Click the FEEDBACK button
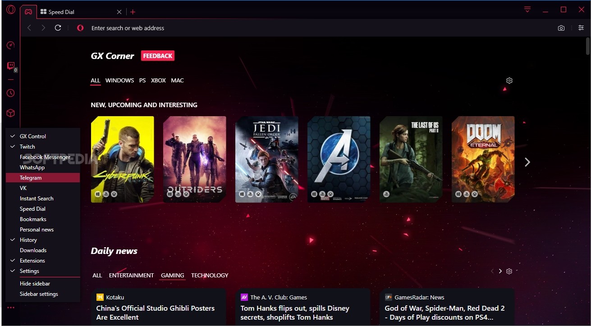 click(x=158, y=56)
